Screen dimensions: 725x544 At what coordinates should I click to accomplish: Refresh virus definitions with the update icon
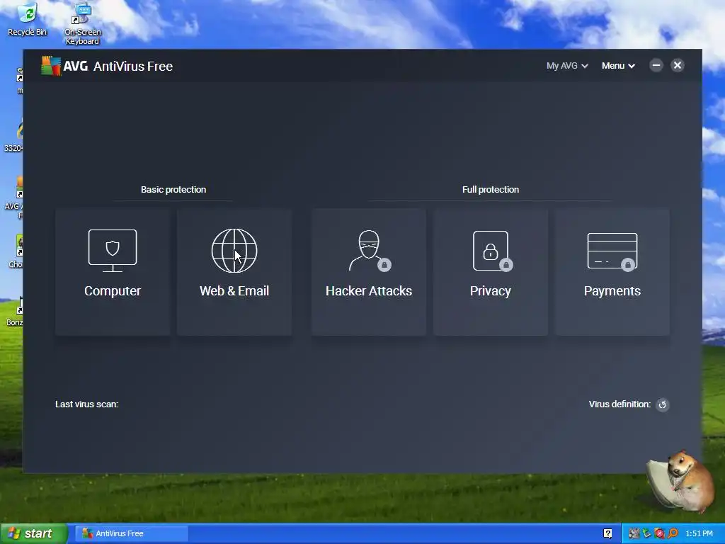[662, 404]
